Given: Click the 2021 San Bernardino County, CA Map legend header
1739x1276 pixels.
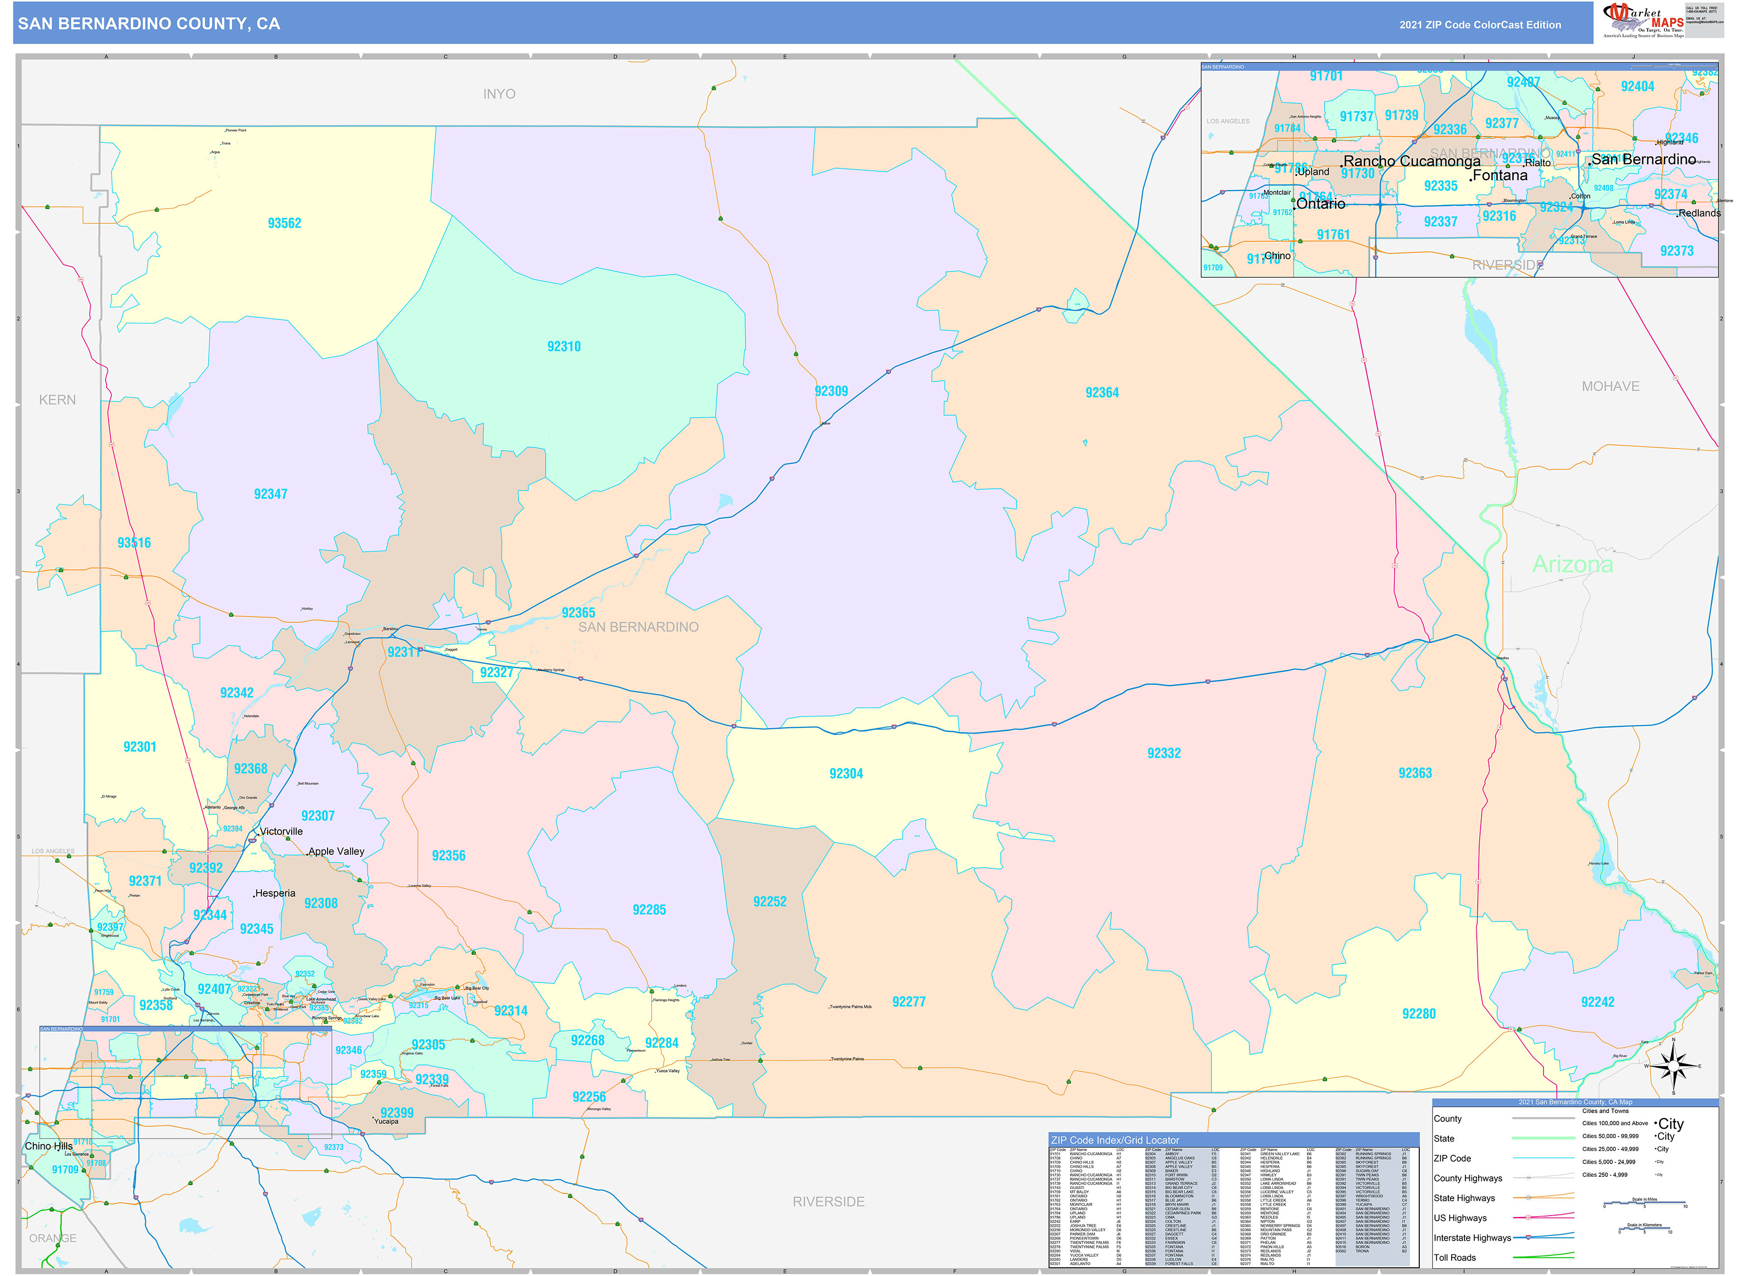Looking at the screenshot, I should 1575,1102.
